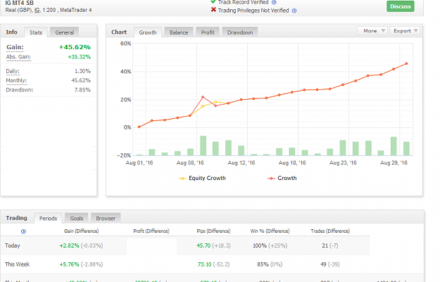The image size is (440, 282).
Task: Click the This Week row label
Action: click(17, 264)
